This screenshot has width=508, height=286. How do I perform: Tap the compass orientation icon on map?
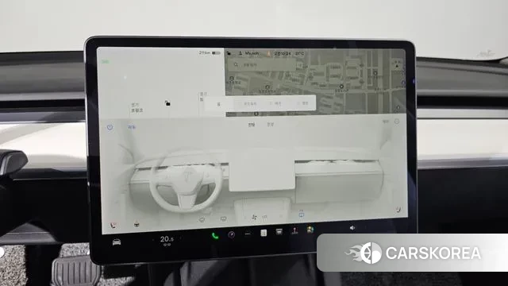397,64
